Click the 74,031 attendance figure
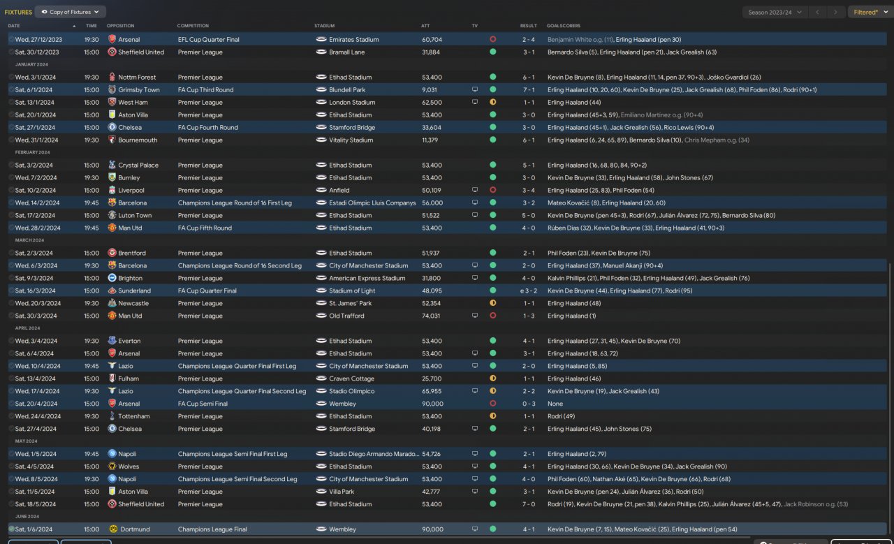Screen dimensions: 894x544 tap(431, 316)
